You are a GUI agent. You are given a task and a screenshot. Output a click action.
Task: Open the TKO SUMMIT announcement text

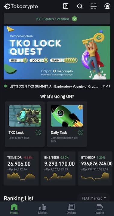pos(54,87)
